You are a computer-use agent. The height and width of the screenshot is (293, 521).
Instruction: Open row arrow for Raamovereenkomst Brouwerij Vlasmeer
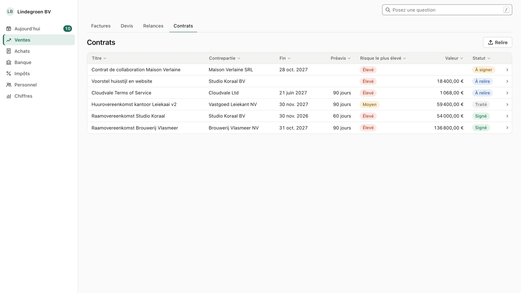tap(507, 128)
